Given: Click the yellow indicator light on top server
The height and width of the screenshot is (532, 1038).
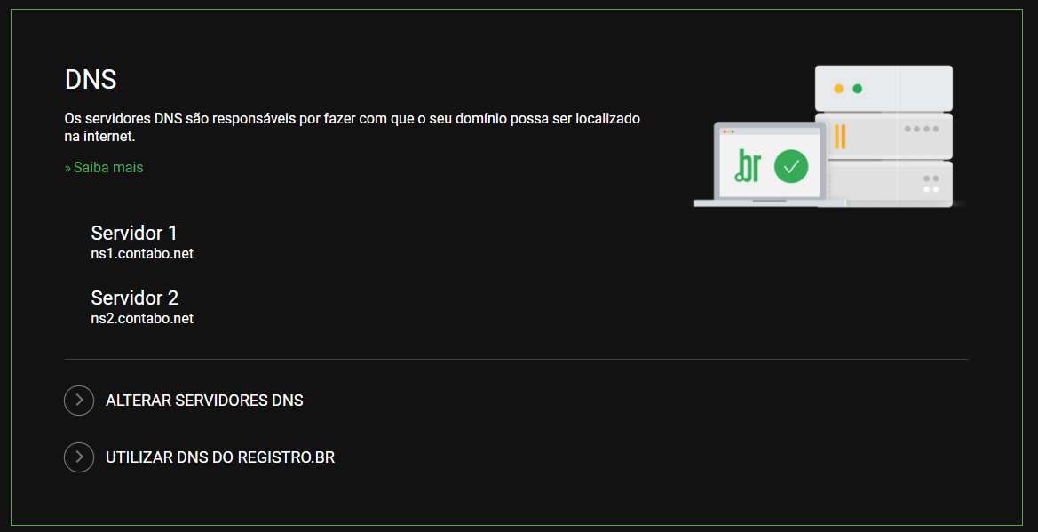Looking at the screenshot, I should 839,89.
